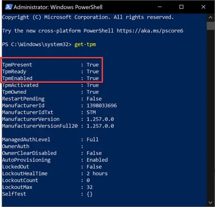
Task: Select the 'ManufacturerId' label
Action: click(x=23, y=106)
